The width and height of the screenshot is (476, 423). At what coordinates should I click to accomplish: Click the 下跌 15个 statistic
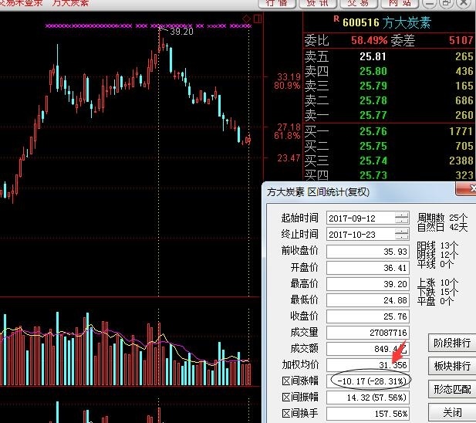[437, 292]
